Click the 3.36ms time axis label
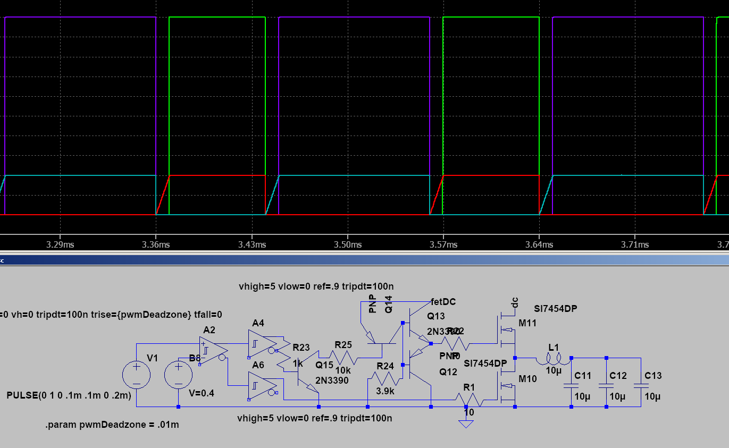Screen dimensions: 729x448 click(156, 244)
